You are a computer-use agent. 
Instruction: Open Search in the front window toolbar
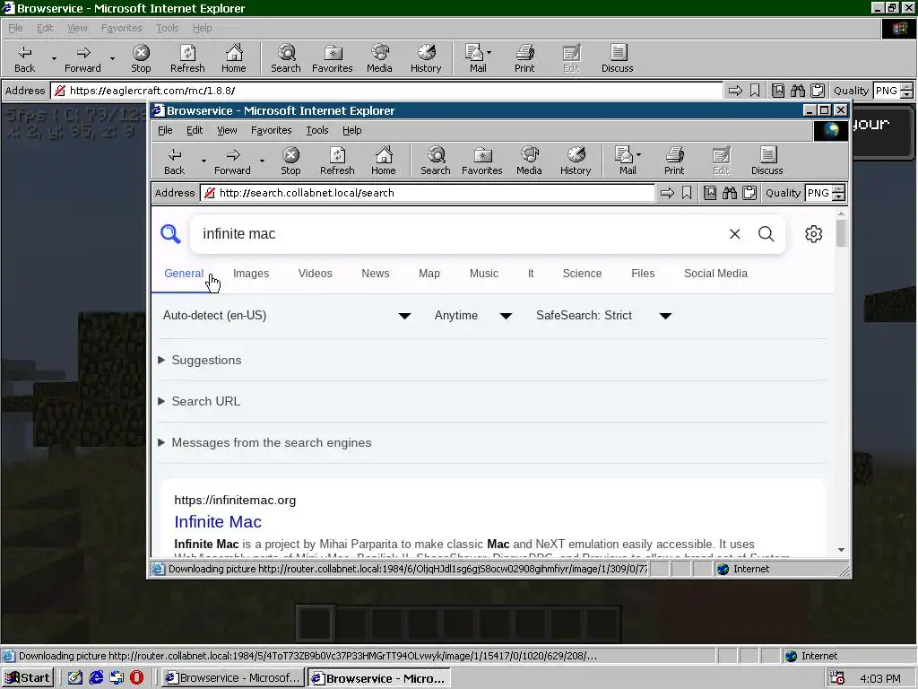coord(436,161)
